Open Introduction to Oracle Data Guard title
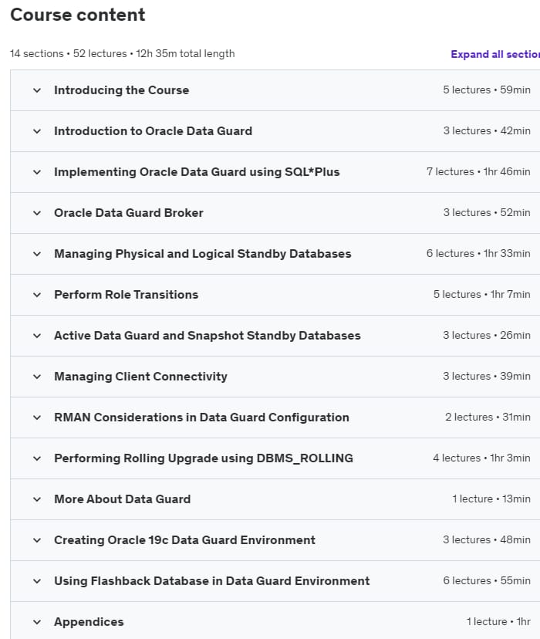 pyautogui.click(x=153, y=131)
